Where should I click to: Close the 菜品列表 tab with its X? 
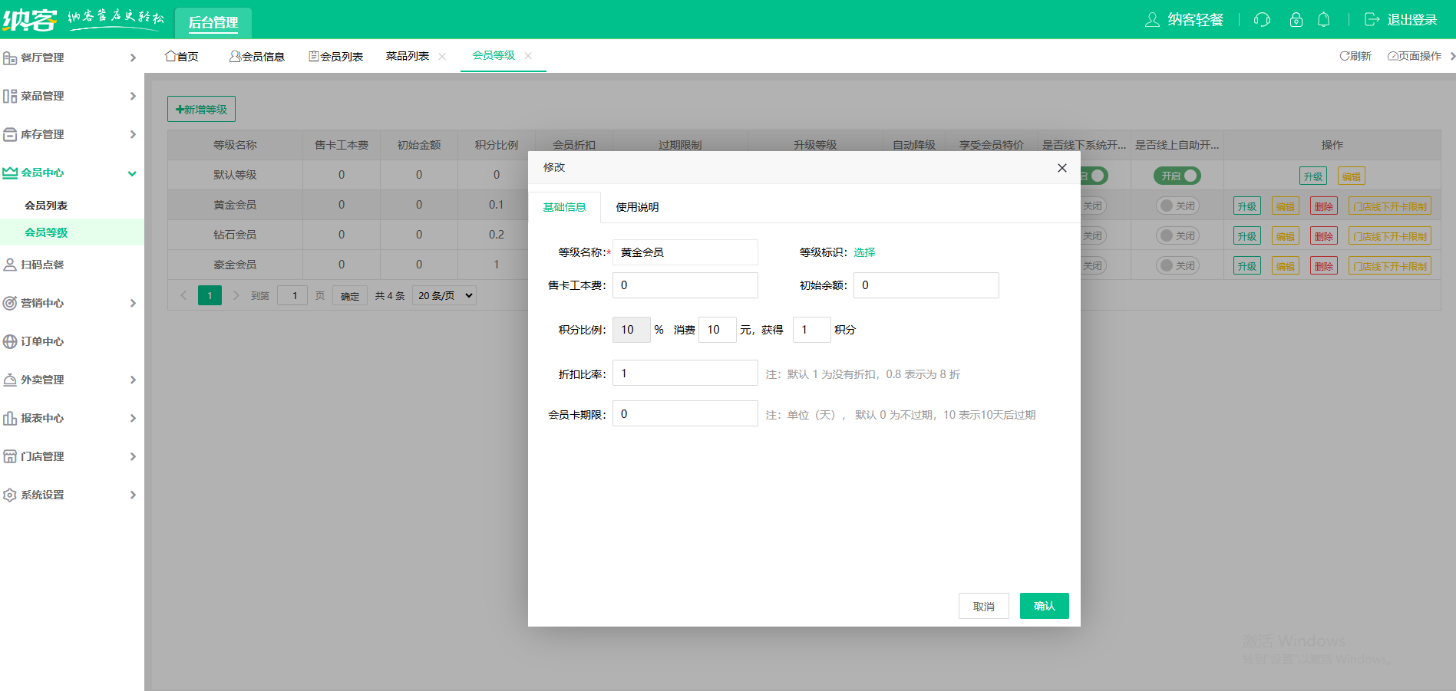point(442,56)
